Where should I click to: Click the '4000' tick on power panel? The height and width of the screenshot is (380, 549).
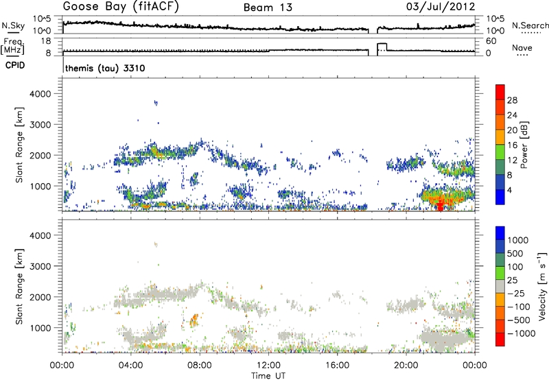[40, 94]
